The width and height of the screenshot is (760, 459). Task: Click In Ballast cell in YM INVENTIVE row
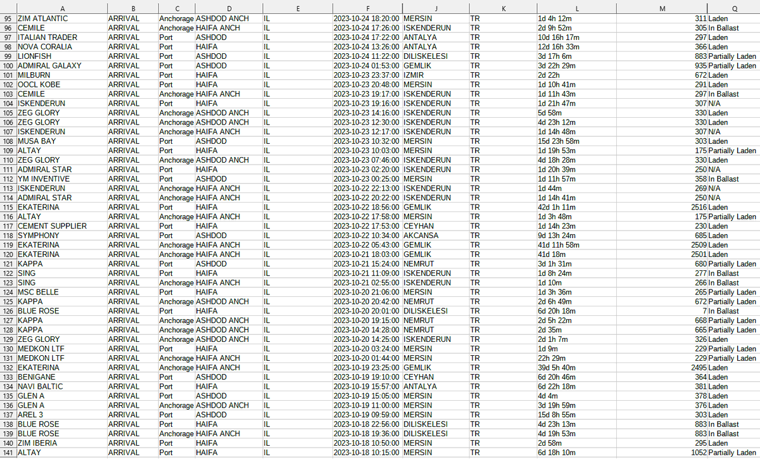(x=733, y=179)
